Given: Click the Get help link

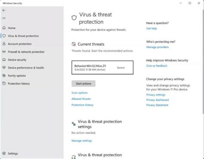Looking at the screenshot, I should pos(151,29).
